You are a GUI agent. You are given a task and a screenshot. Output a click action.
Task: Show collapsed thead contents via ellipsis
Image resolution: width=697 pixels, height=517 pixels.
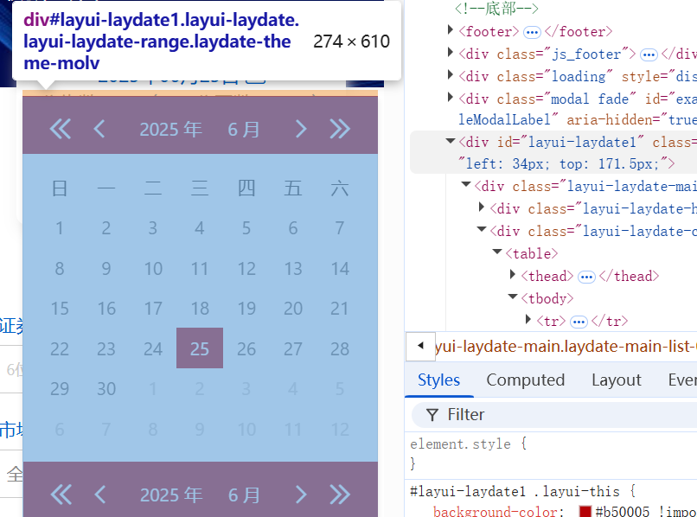point(586,277)
